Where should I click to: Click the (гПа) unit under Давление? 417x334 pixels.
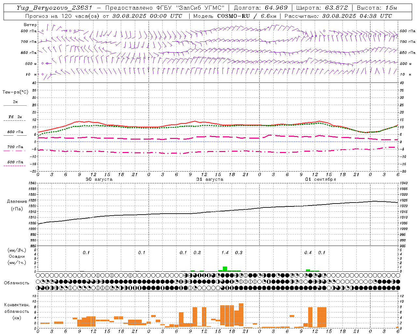point(17,209)
